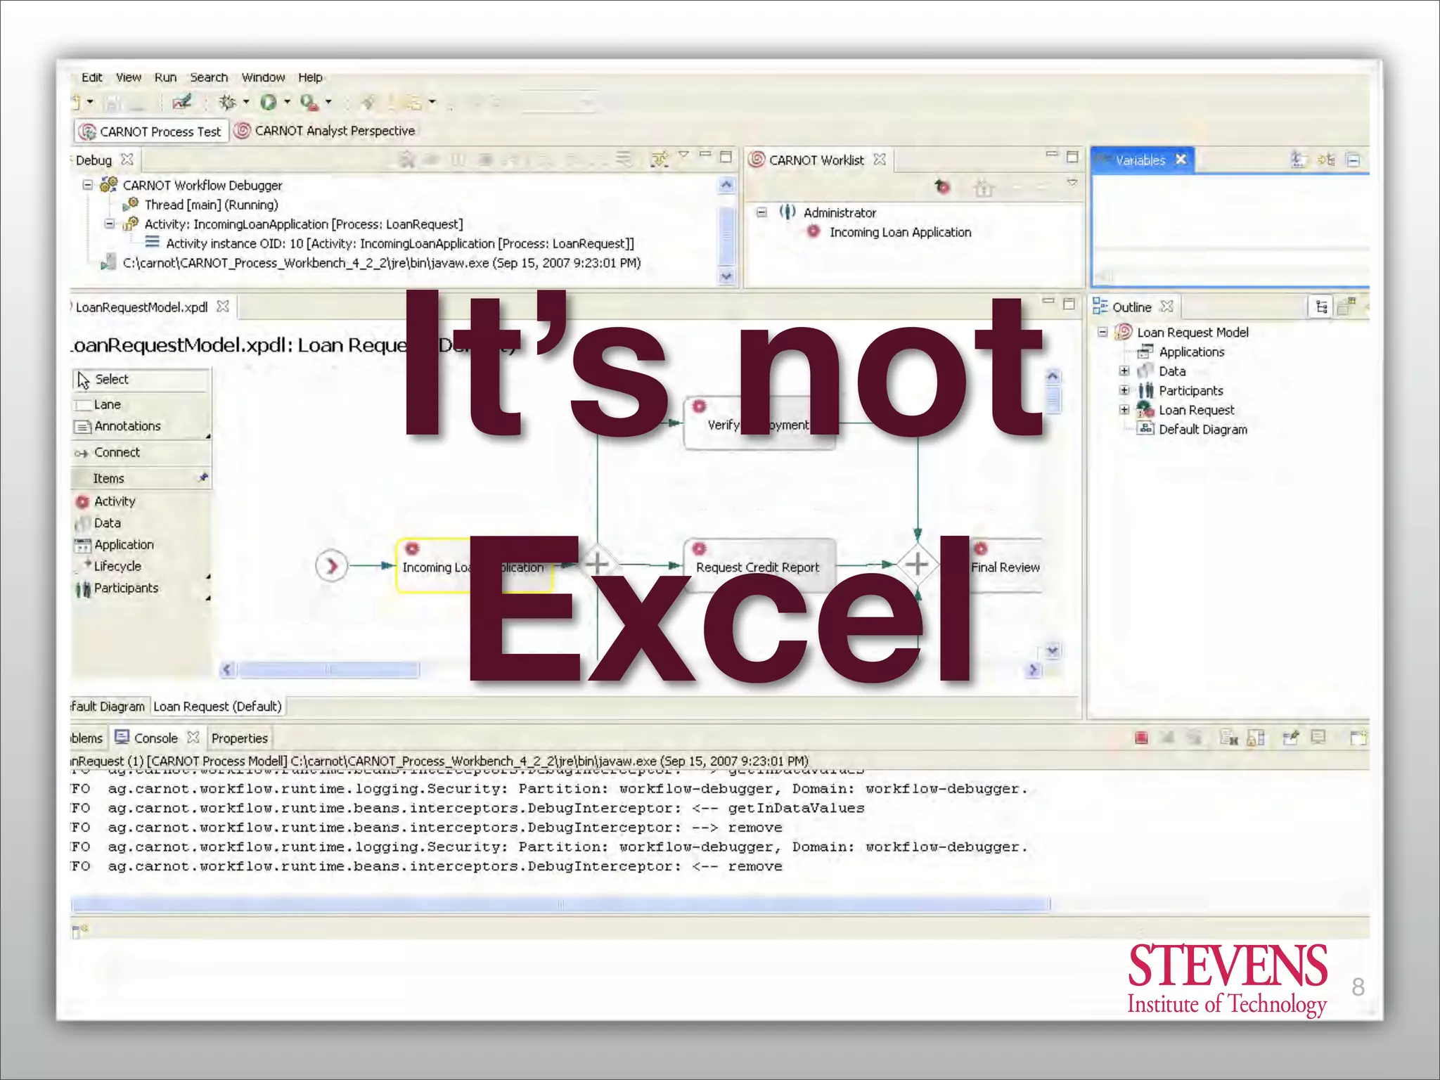1440x1080 pixels.
Task: Expand the Participants node in Outline
Action: (1124, 390)
